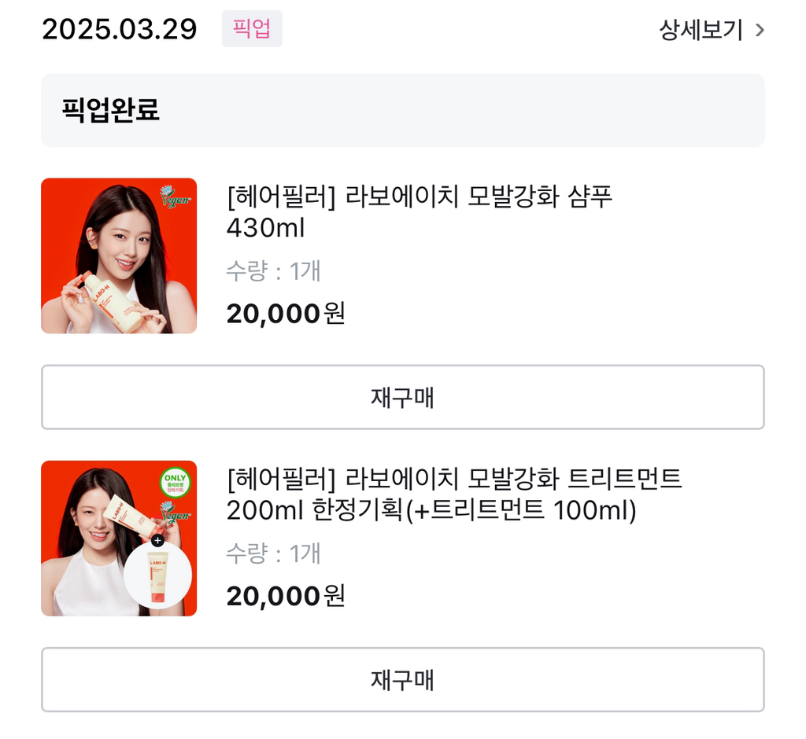Open the 모발강화 샴푸 430ml product title
This screenshot has width=806, height=739.
419,211
